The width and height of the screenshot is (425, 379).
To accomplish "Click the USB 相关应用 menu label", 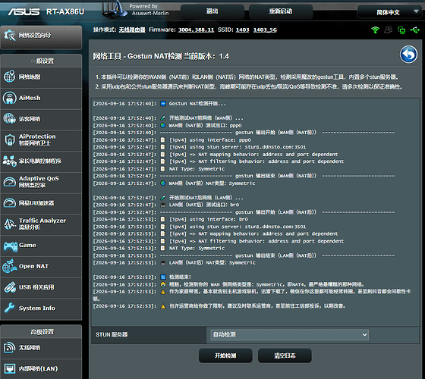I will pyautogui.click(x=36, y=287).
